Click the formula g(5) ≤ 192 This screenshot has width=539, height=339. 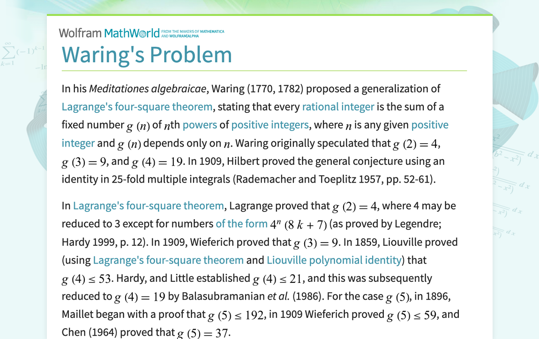click(237, 316)
